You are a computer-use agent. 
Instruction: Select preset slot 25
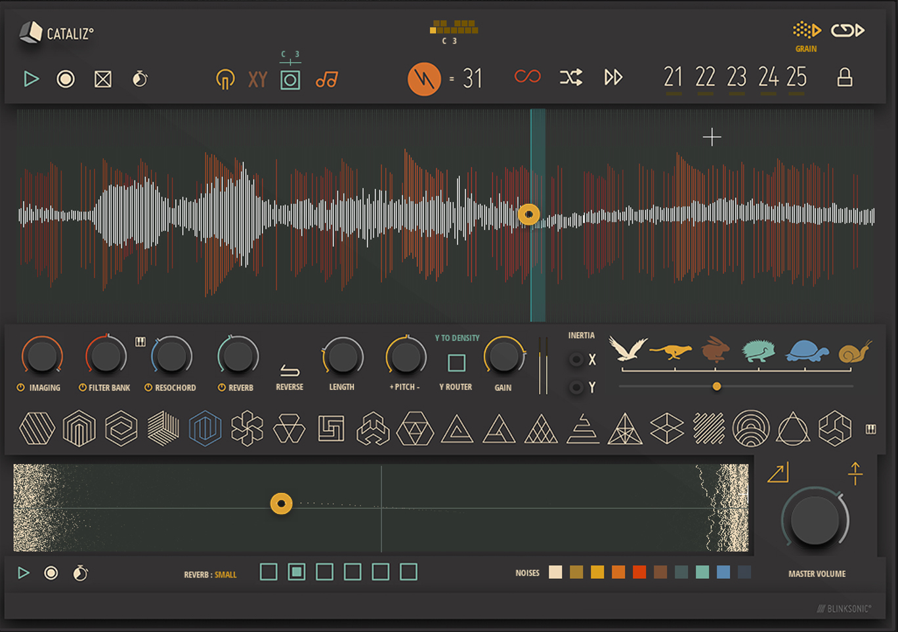coord(796,77)
